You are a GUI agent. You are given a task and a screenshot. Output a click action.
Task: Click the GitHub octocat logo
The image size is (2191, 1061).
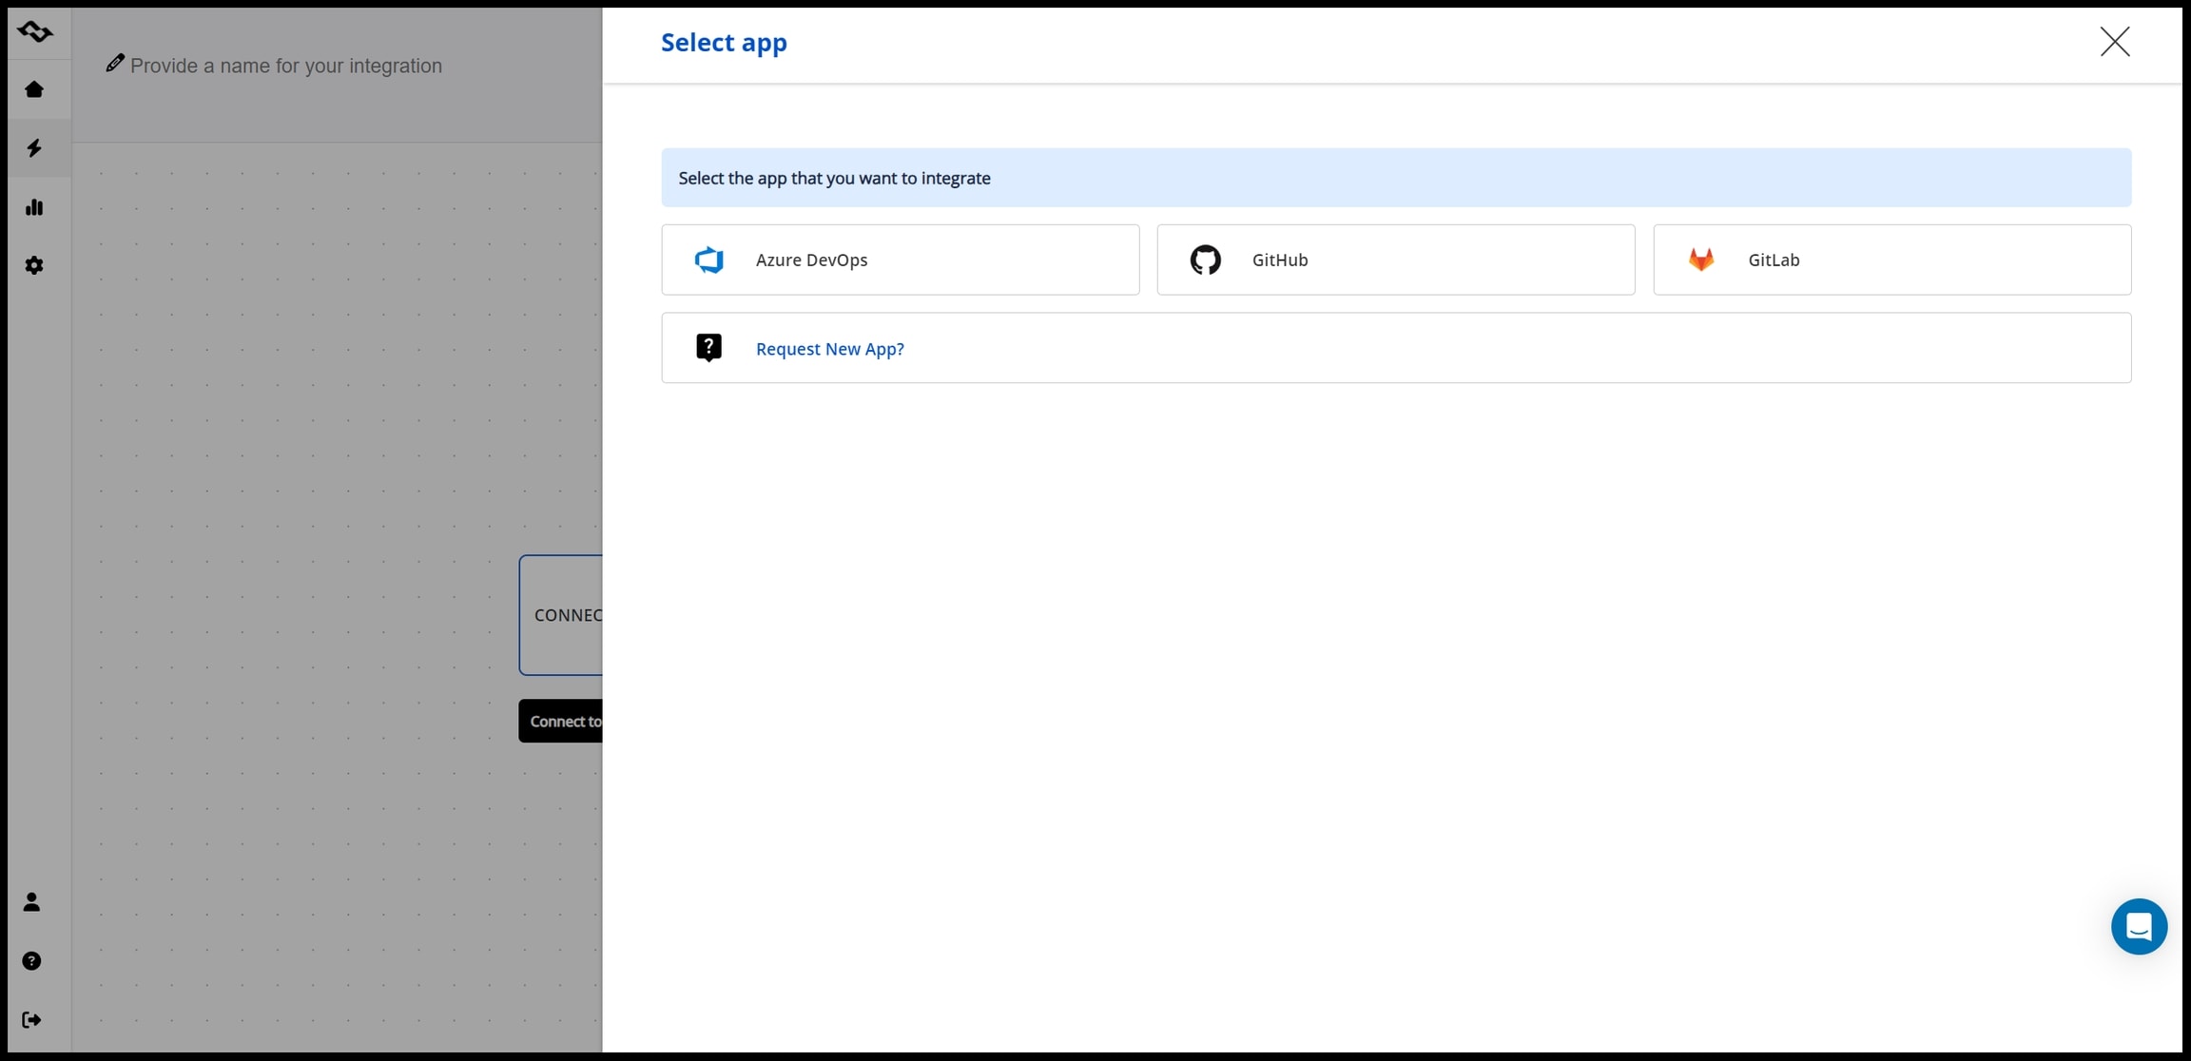click(x=1205, y=260)
